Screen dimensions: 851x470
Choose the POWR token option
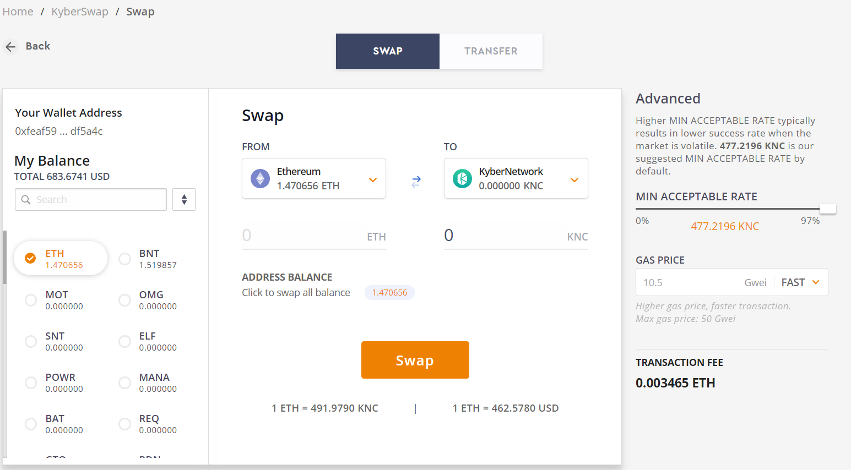(54, 383)
